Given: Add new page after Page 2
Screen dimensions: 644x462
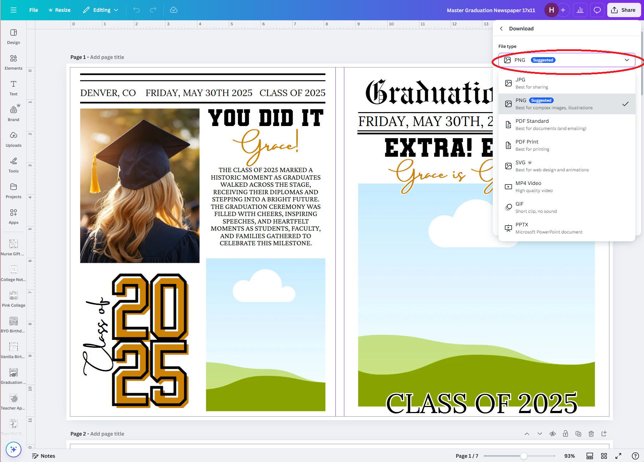Looking at the screenshot, I should (x=604, y=434).
